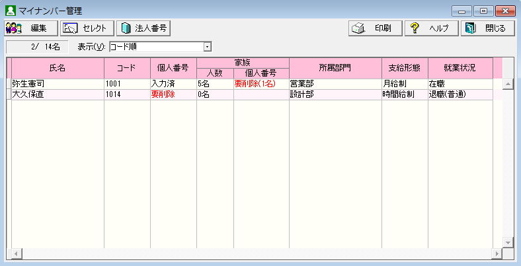Screen dimensions: 521x266
Task: Open ヘルプ help button
Action: [x=432, y=28]
